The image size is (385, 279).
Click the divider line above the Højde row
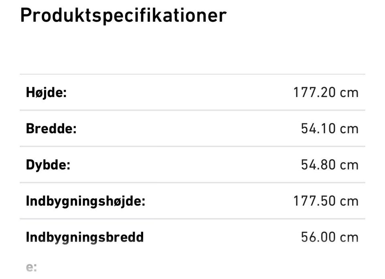coord(192,74)
